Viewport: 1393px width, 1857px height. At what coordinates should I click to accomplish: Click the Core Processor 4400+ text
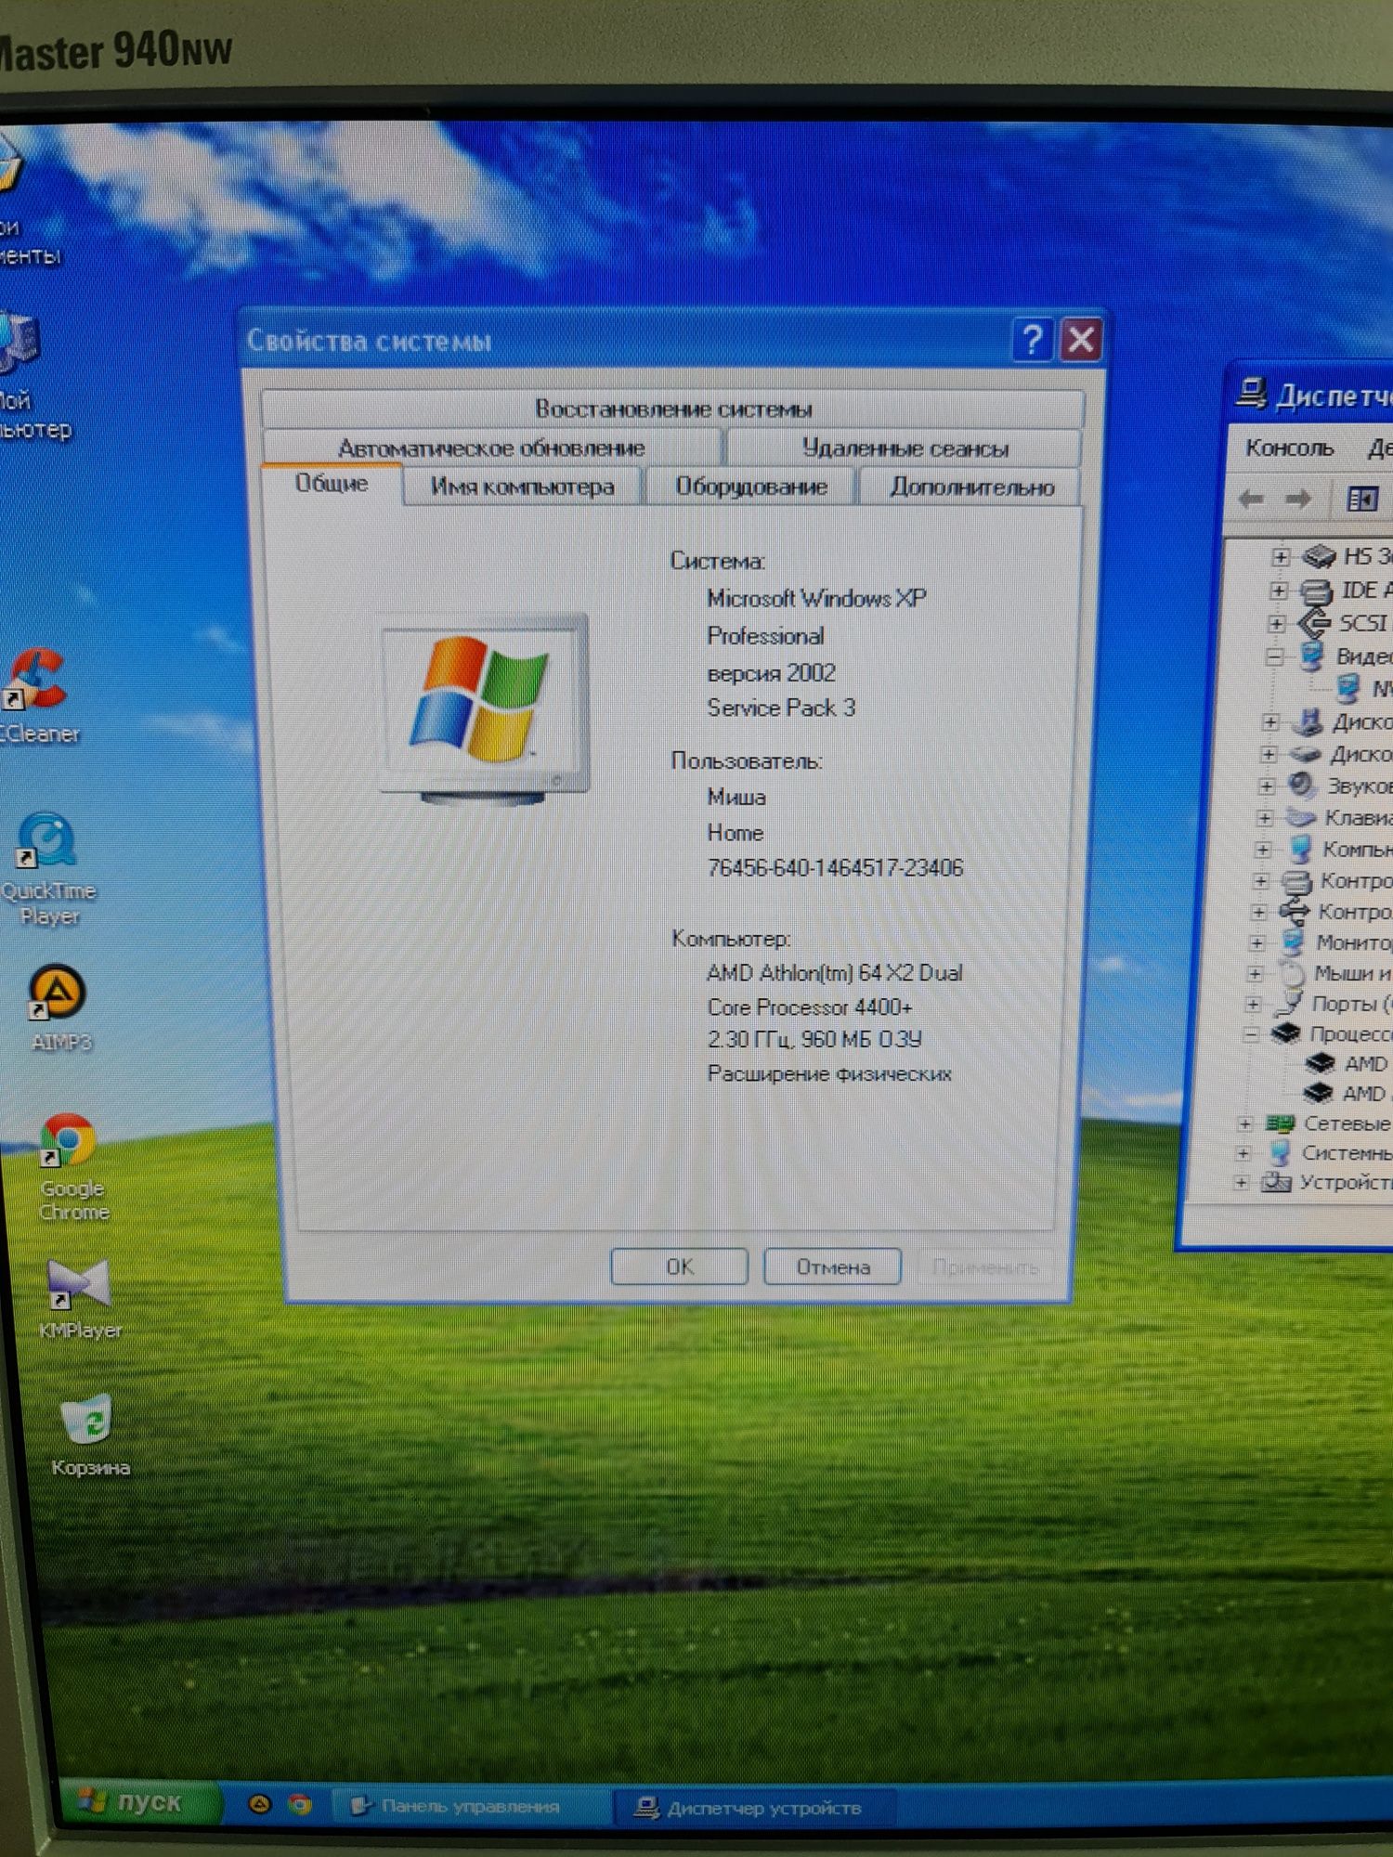(810, 1006)
